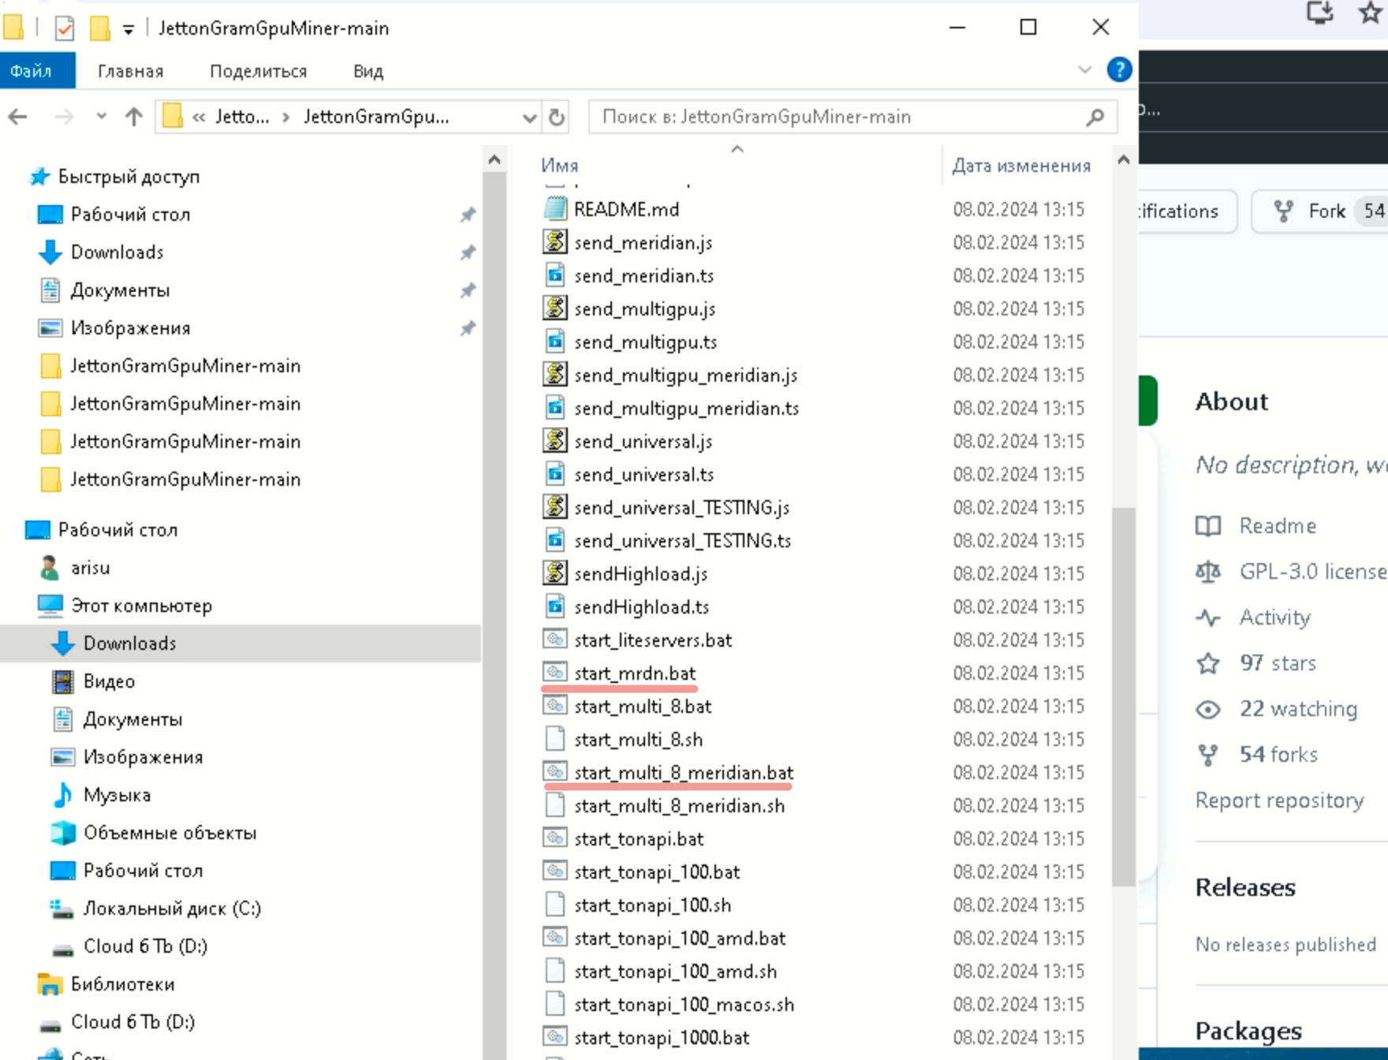The image size is (1388, 1060).
Task: Select the start_tonapi.bat file
Action: (639, 838)
